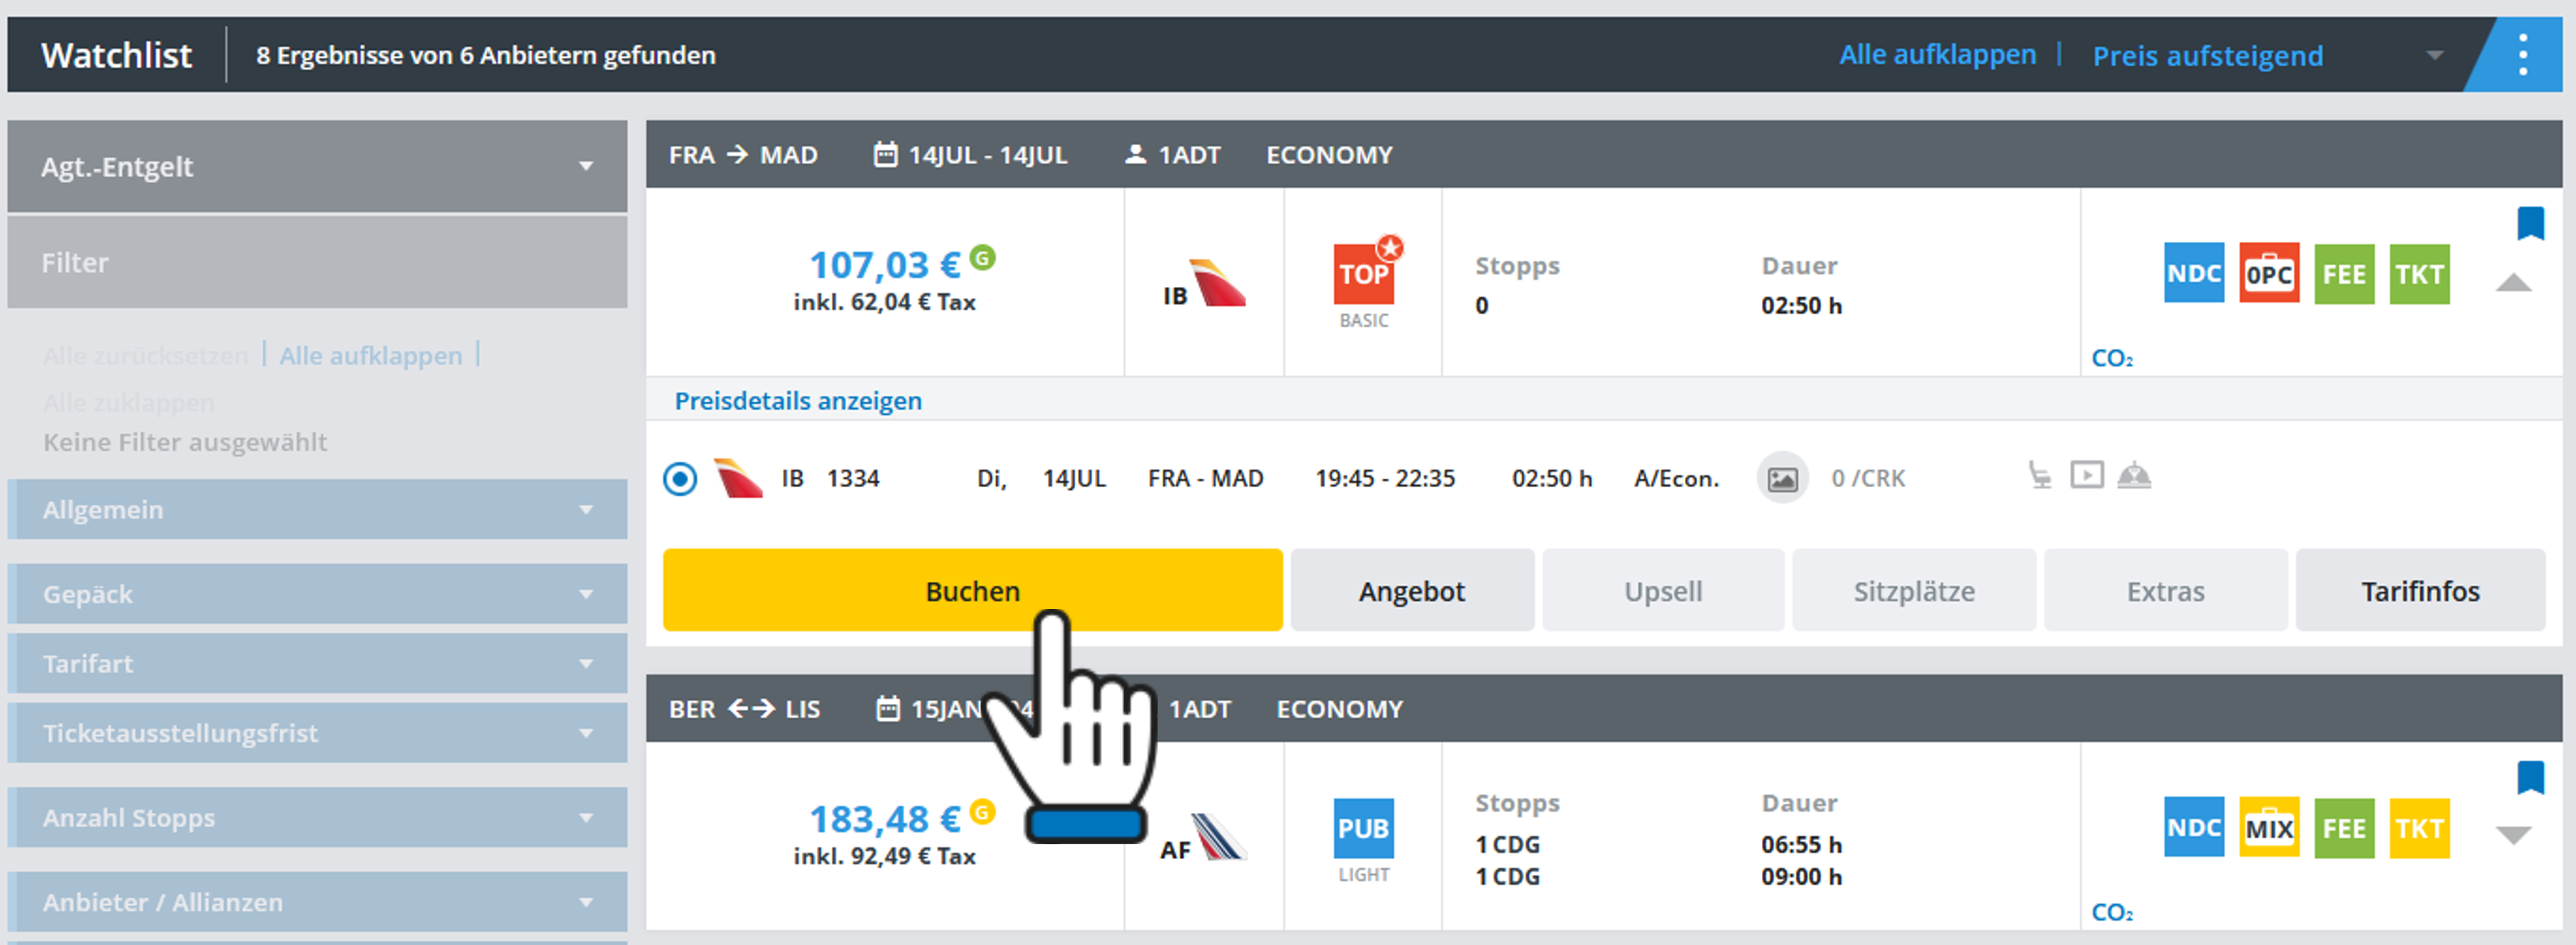
Task: Click the NDC badge on the Iberia offer
Action: tap(2193, 273)
